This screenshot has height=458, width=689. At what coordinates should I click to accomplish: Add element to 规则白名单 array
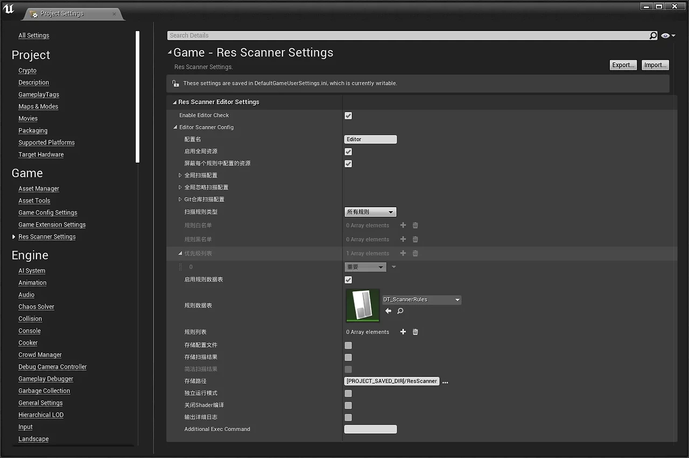click(403, 226)
